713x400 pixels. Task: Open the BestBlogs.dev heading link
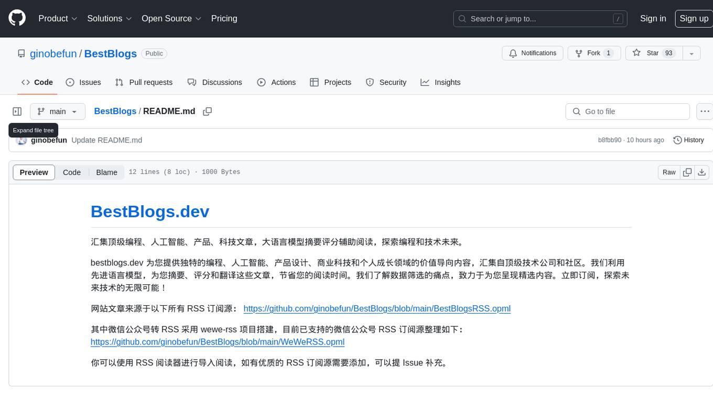coord(150,212)
